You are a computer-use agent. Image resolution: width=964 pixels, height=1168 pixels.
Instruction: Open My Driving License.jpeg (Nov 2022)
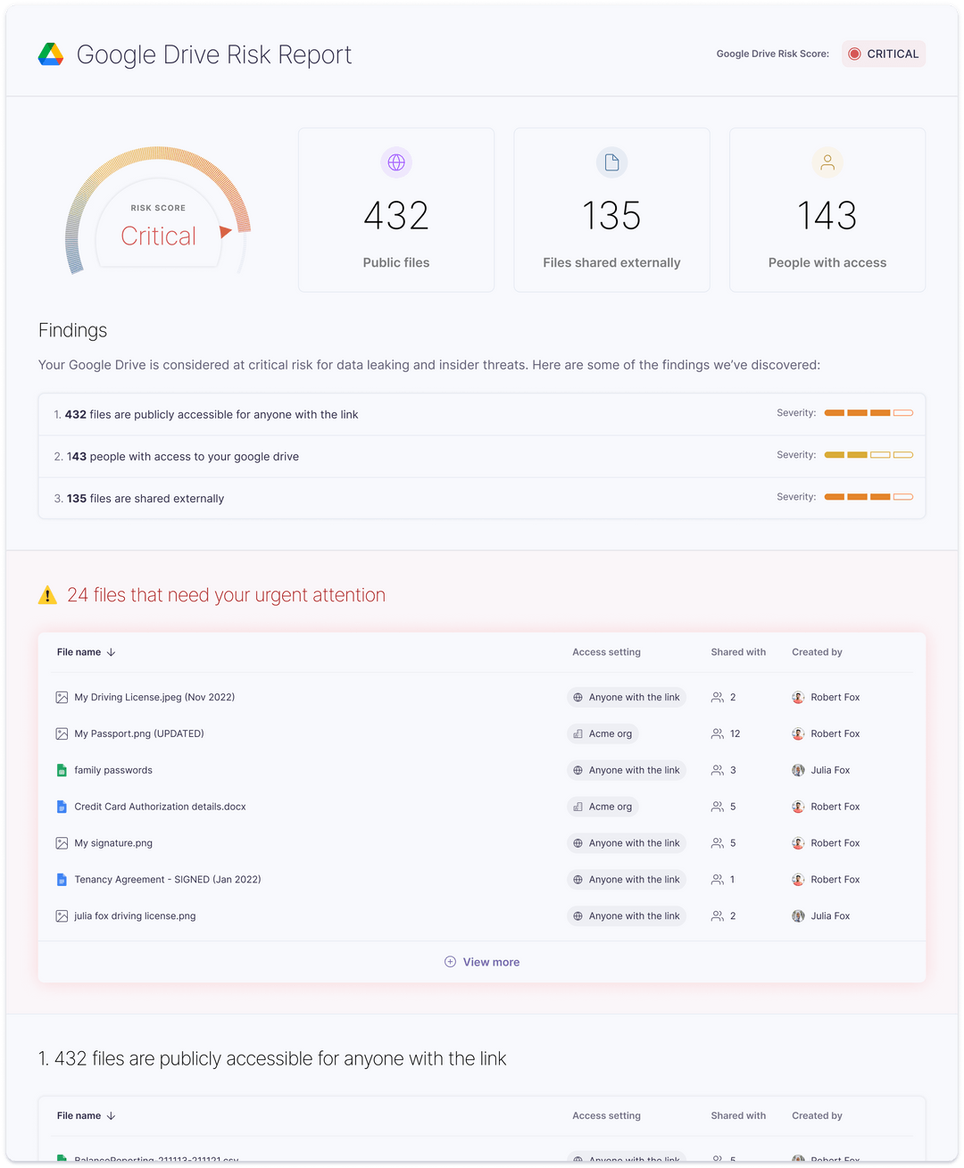click(x=154, y=698)
